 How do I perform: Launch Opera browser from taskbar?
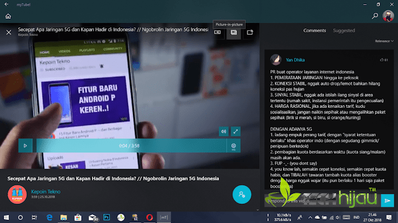pos(149,217)
